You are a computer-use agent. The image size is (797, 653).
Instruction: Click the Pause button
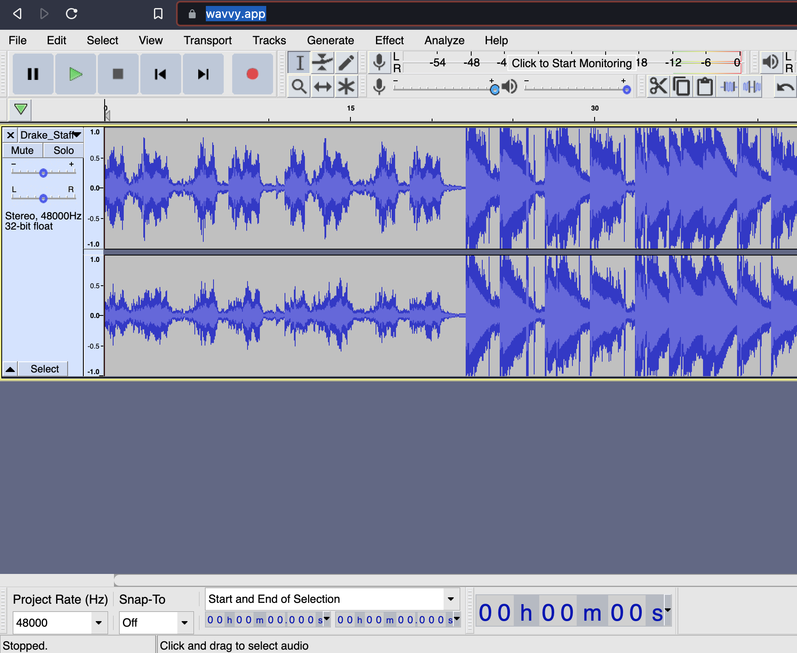[33, 74]
